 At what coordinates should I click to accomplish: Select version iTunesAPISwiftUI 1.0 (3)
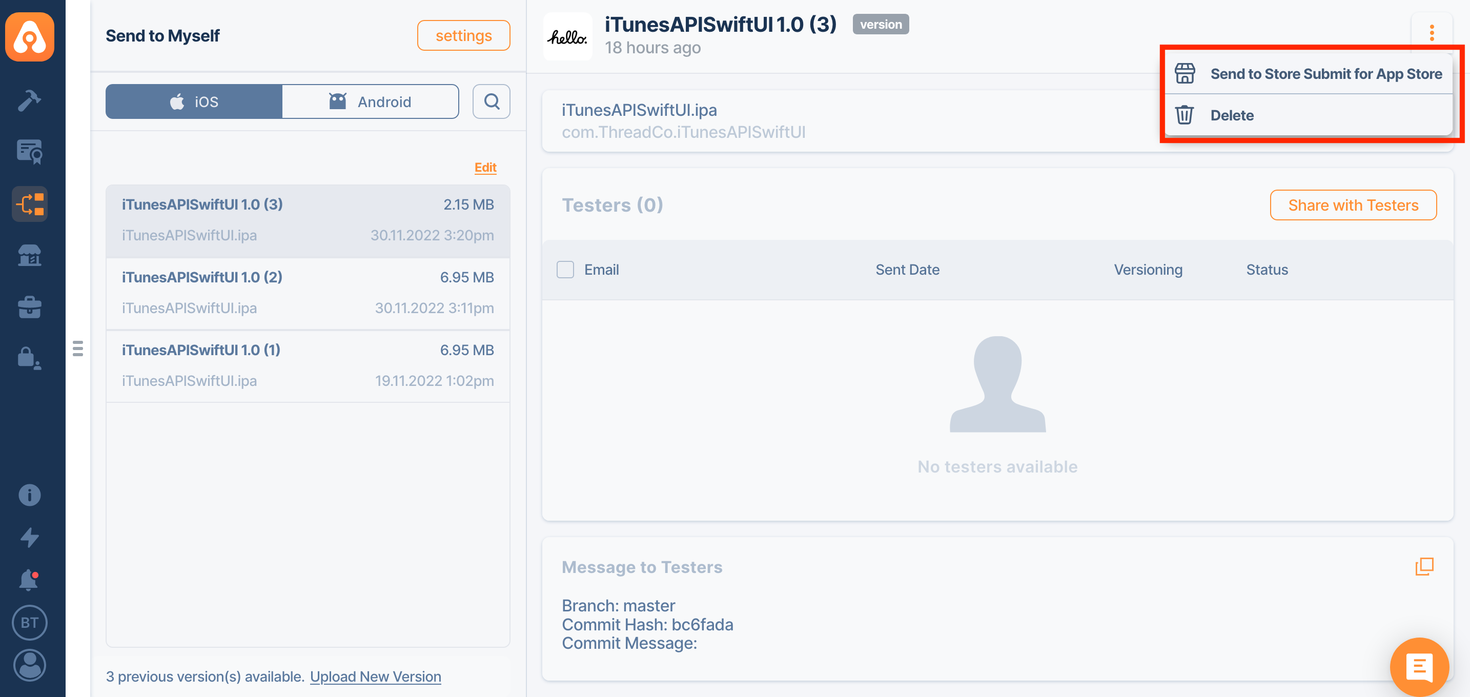pos(308,221)
